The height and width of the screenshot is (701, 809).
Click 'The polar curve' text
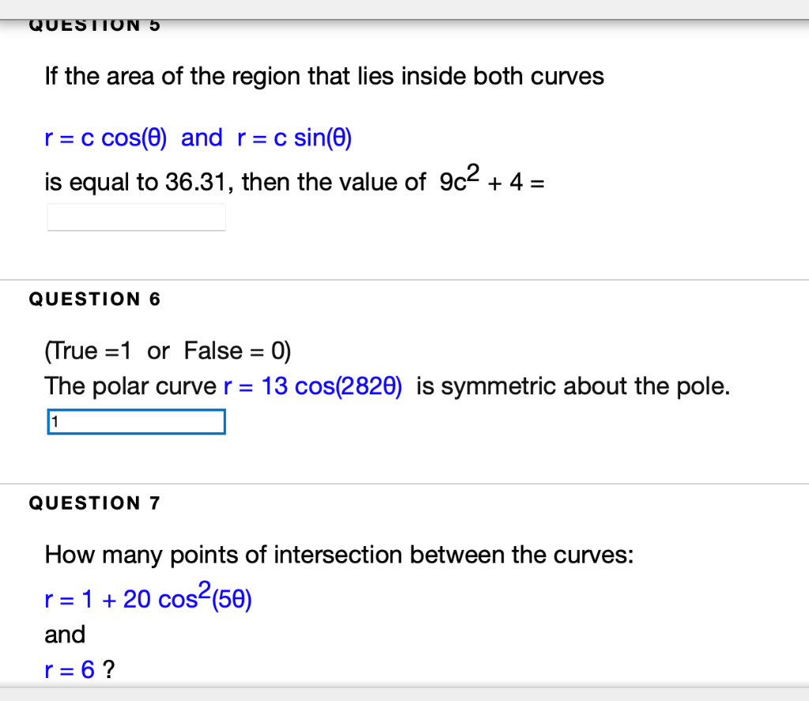pyautogui.click(x=130, y=386)
